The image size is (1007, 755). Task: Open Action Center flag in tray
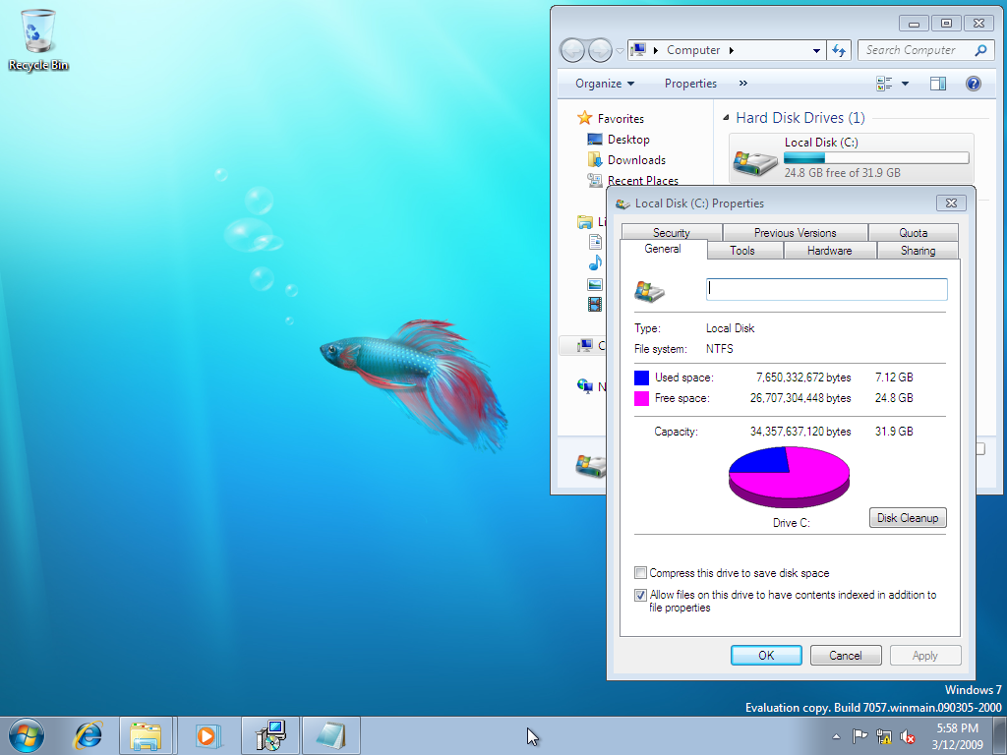point(859,735)
